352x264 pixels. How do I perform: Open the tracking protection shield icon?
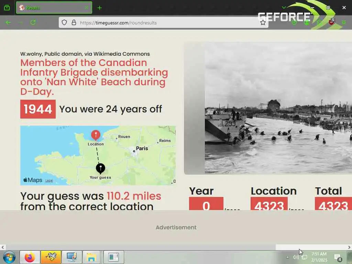click(64, 22)
